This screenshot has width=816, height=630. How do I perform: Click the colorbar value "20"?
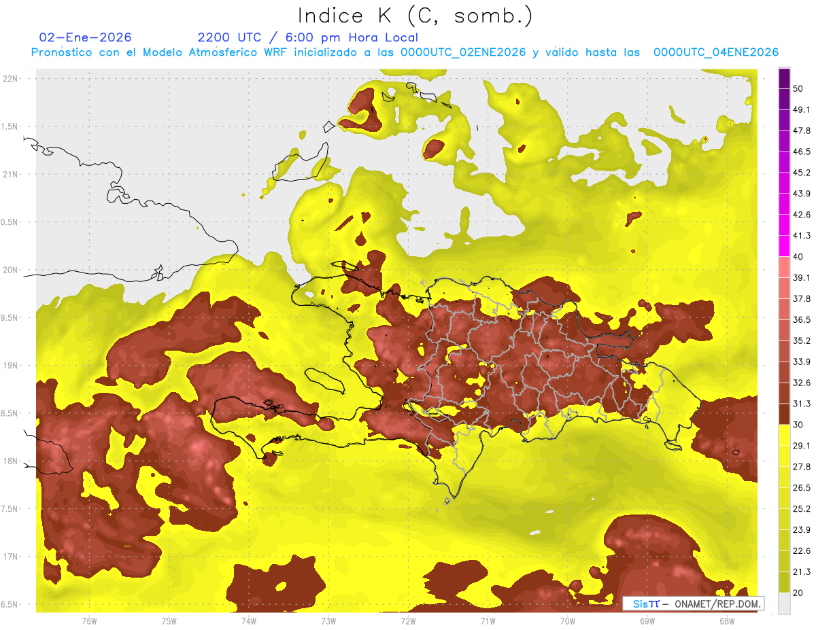tap(798, 593)
